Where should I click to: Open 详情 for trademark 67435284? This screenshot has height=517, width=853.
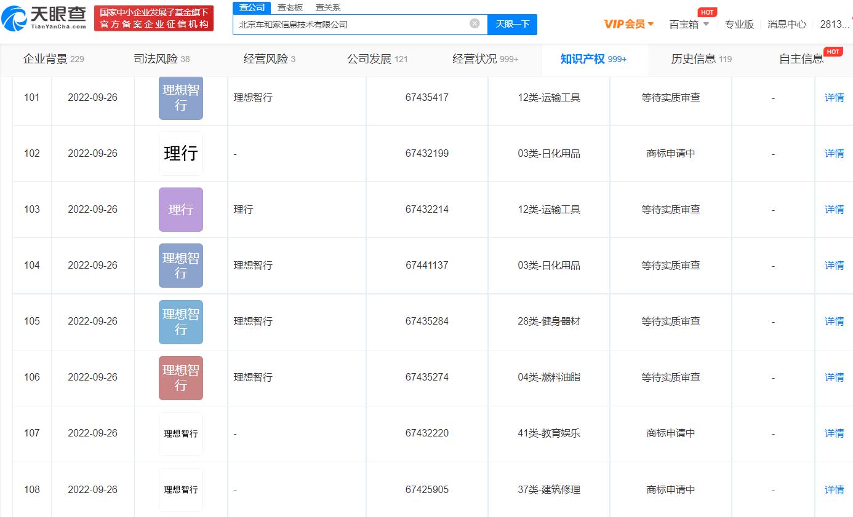834,322
